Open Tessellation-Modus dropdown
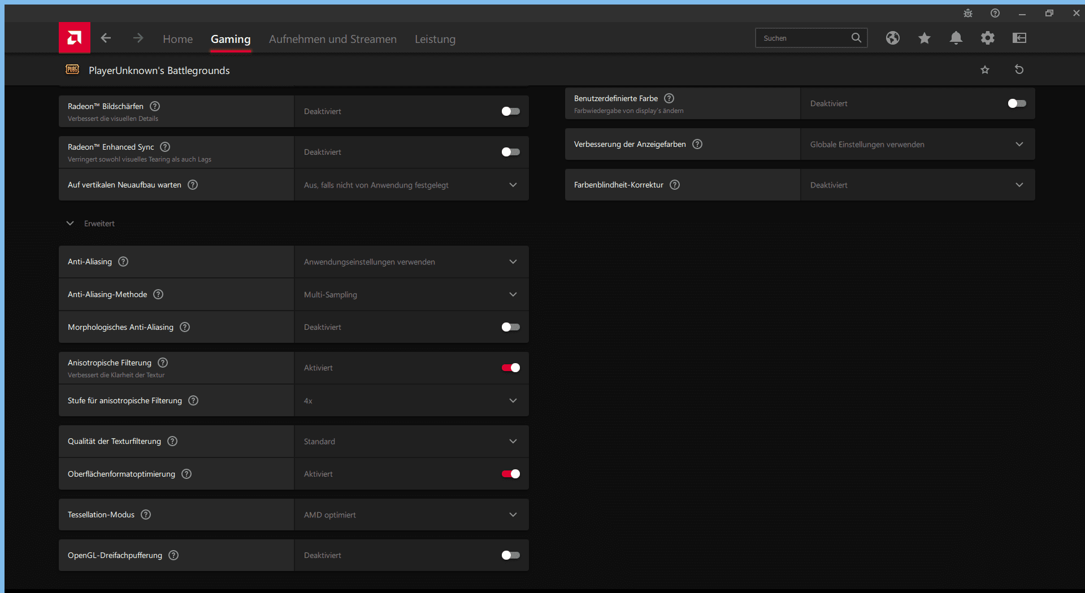This screenshot has width=1085, height=593. 411,514
